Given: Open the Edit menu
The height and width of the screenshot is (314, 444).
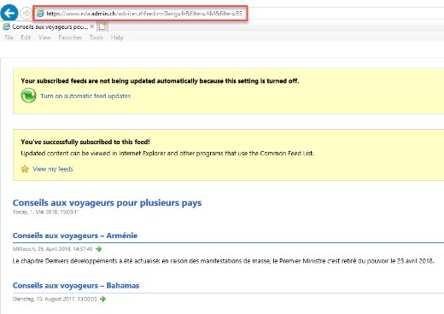Looking at the screenshot, I should 26,38.
